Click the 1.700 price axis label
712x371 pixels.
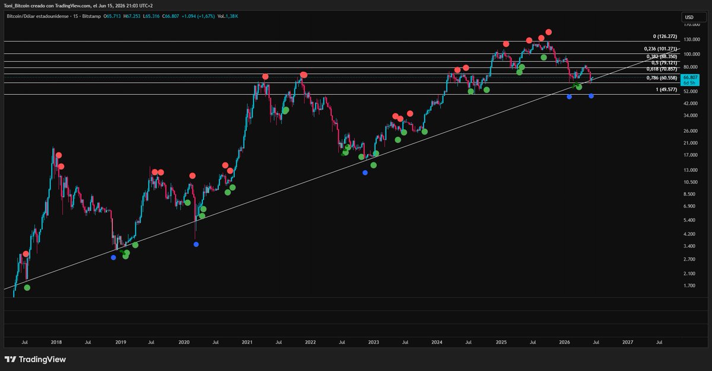pyautogui.click(x=688, y=286)
